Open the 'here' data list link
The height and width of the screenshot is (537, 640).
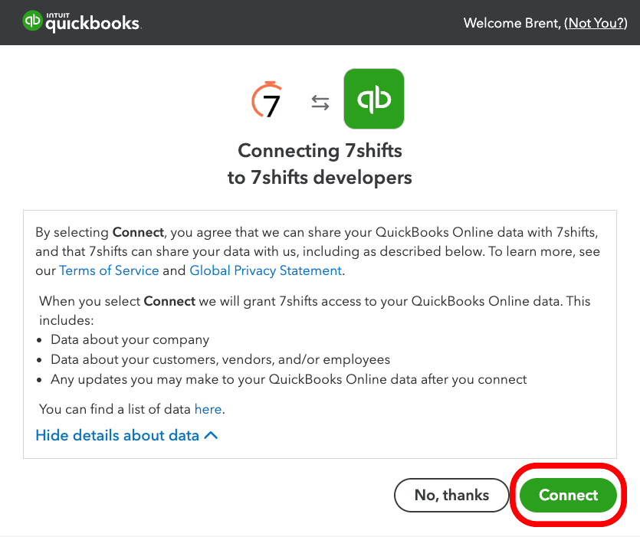(x=208, y=409)
